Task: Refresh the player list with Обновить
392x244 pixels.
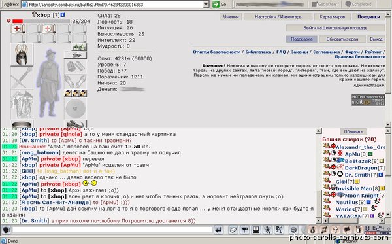Action: (353, 131)
